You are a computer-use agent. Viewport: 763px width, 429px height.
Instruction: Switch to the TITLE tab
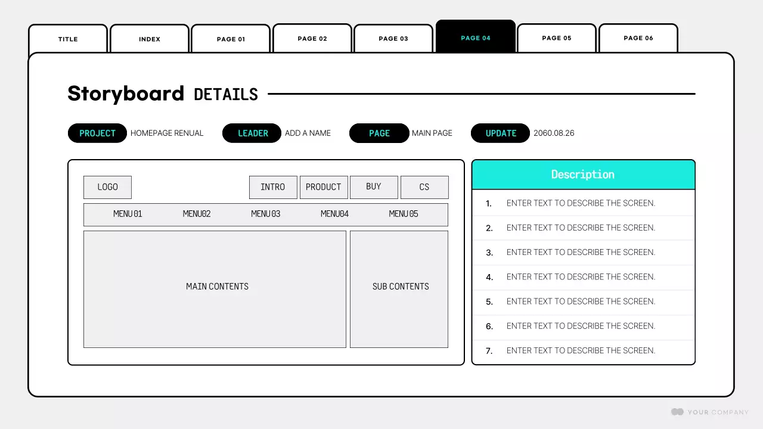coord(67,38)
